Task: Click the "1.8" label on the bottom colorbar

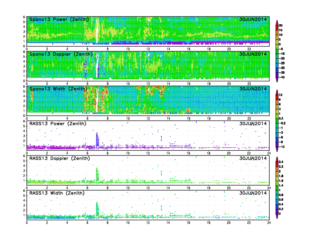Action: point(281,176)
